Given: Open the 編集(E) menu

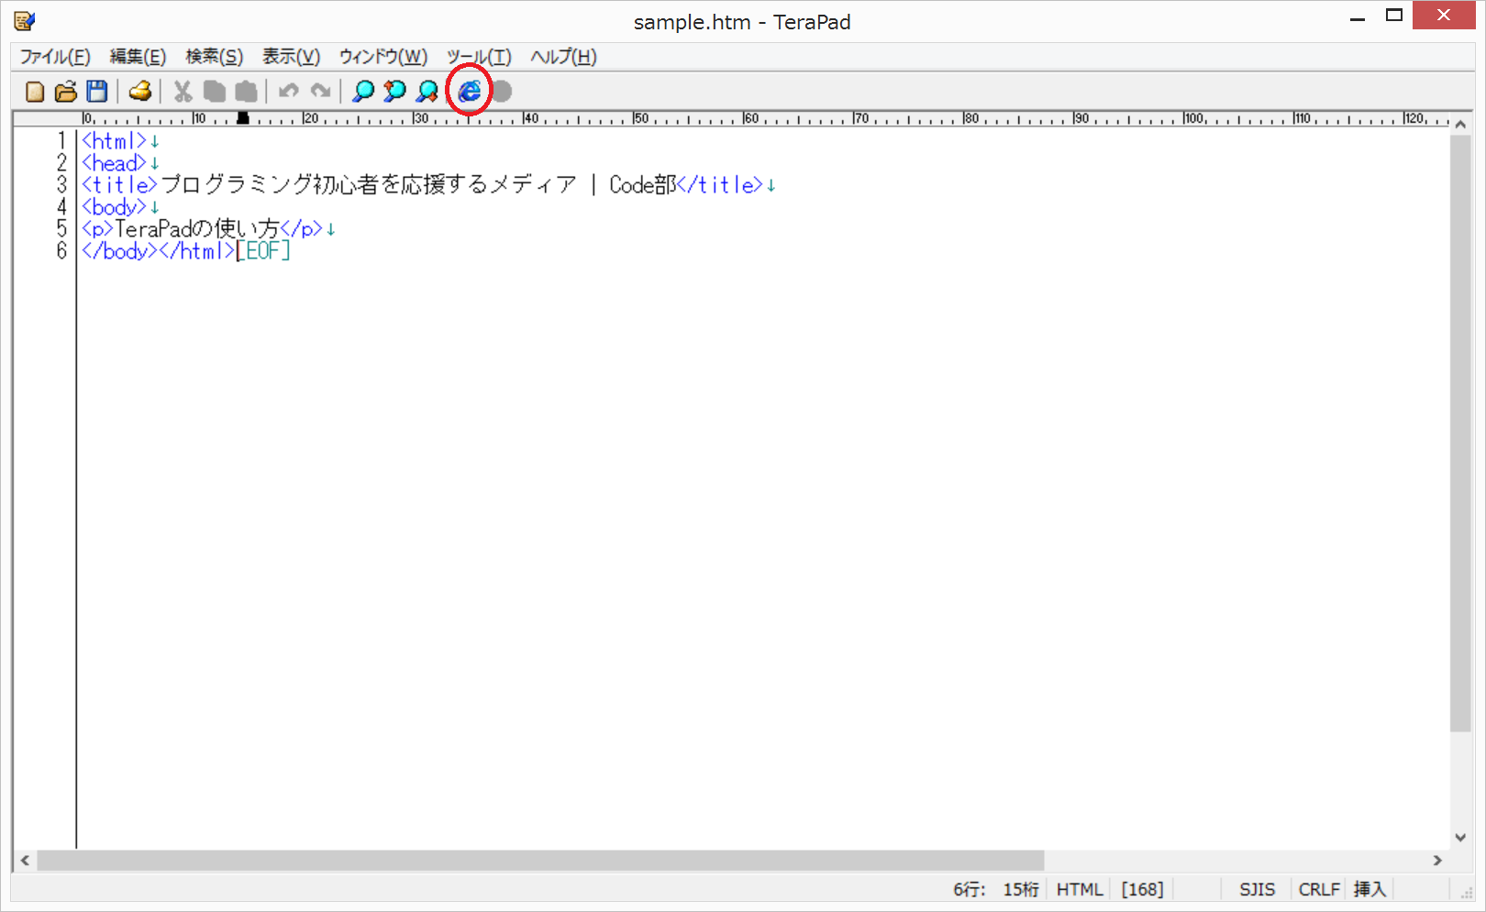Looking at the screenshot, I should coord(138,57).
